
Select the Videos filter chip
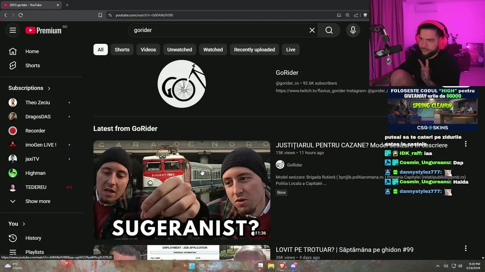(x=148, y=49)
